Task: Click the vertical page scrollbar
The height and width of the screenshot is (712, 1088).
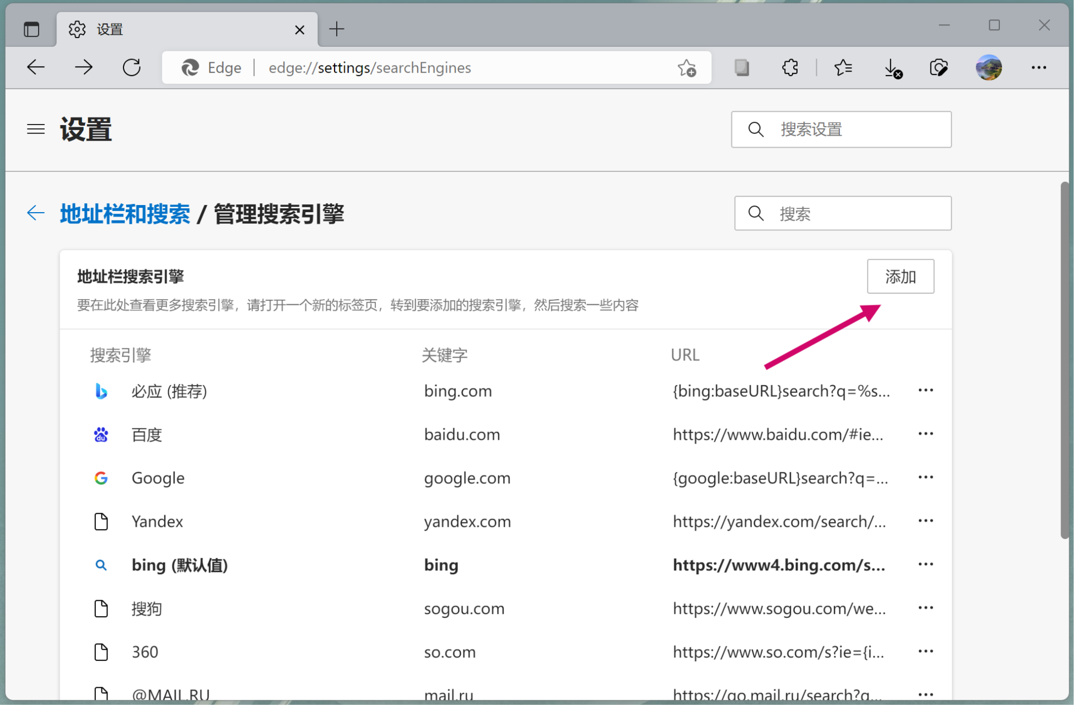Action: pyautogui.click(x=1064, y=360)
